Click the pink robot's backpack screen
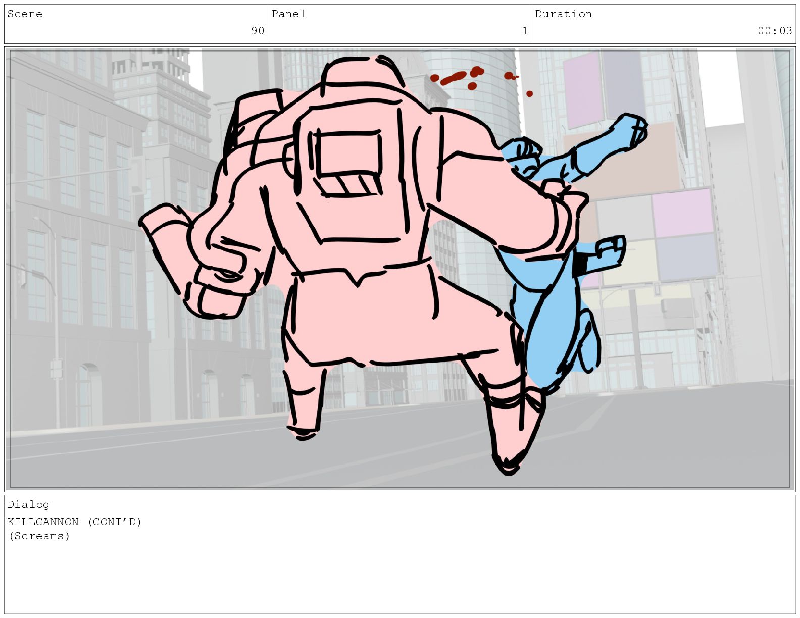 [348, 162]
